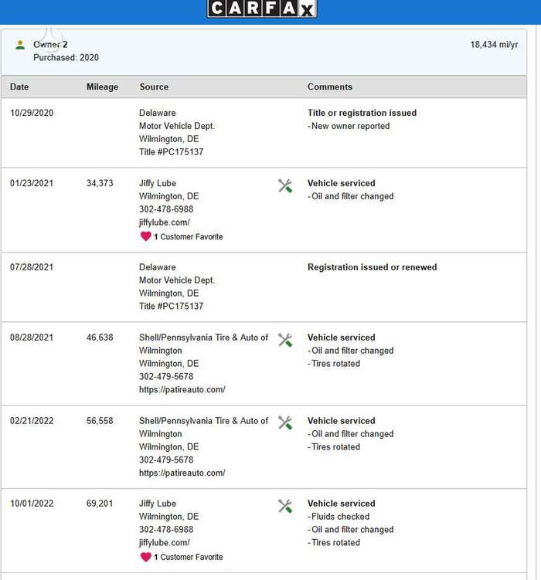Click the mileage value 46,638

[100, 337]
